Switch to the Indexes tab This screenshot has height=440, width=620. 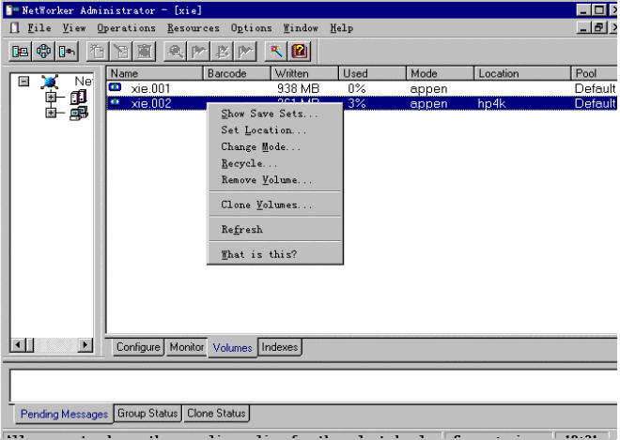tap(280, 347)
